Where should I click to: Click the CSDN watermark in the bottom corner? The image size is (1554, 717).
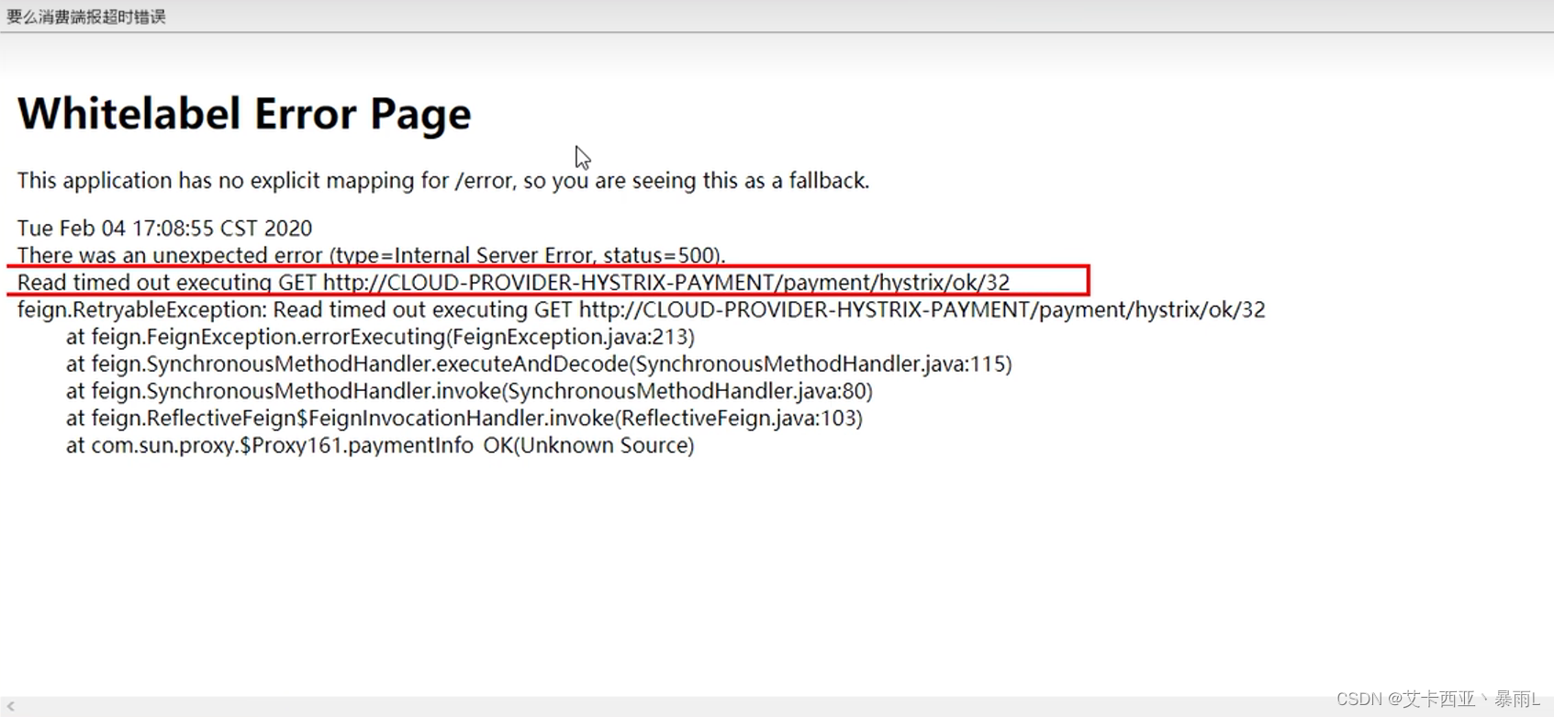(1438, 699)
